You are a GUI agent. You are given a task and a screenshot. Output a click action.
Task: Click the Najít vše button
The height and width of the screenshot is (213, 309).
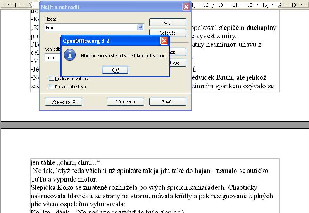(168, 33)
